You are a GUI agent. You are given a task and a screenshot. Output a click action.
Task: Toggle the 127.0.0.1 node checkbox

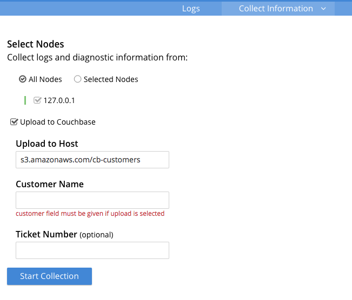pyautogui.click(x=37, y=100)
